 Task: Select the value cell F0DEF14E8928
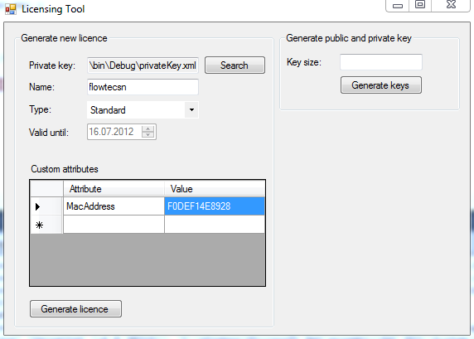pyautogui.click(x=215, y=206)
